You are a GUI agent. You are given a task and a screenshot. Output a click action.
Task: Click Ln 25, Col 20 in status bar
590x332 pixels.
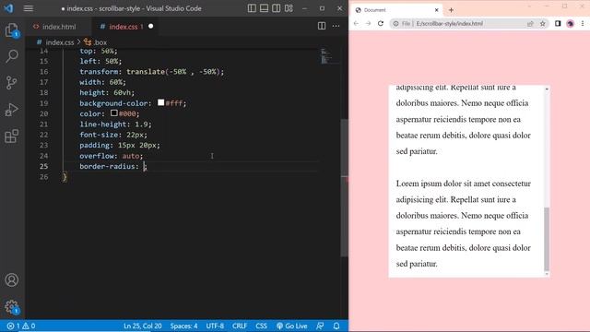click(142, 326)
